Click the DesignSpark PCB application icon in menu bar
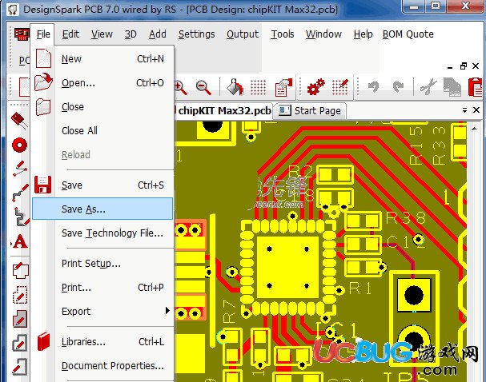The image size is (486, 382). 22,34
